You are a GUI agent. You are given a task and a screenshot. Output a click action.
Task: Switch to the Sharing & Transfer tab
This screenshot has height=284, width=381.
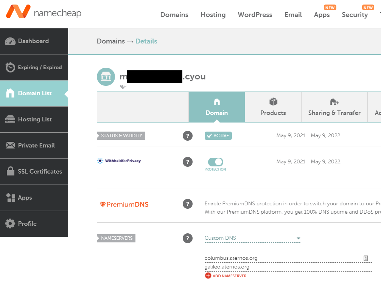point(334,107)
